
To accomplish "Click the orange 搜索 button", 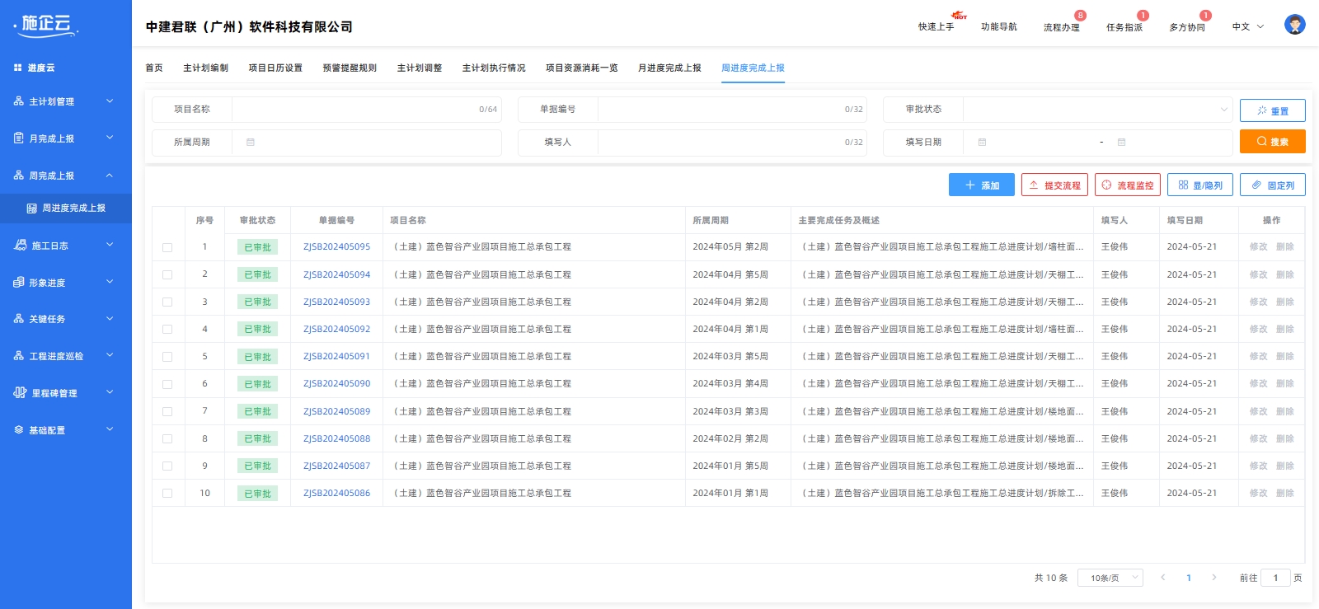I will click(x=1272, y=141).
